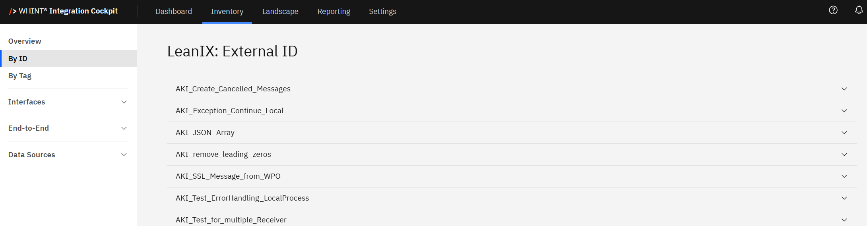This screenshot has height=226, width=867.
Task: Open the Settings tab
Action: pyautogui.click(x=382, y=12)
